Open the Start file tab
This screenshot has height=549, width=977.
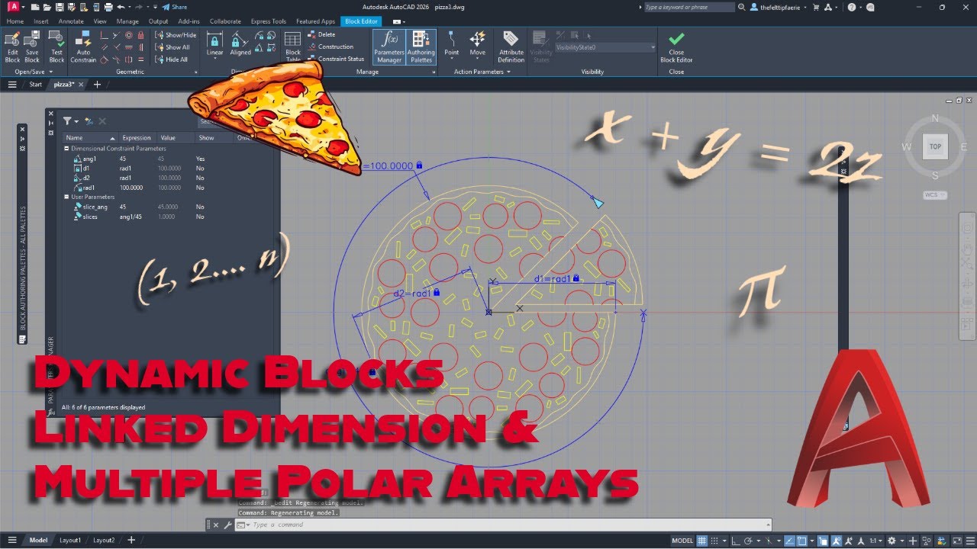pyautogui.click(x=36, y=85)
